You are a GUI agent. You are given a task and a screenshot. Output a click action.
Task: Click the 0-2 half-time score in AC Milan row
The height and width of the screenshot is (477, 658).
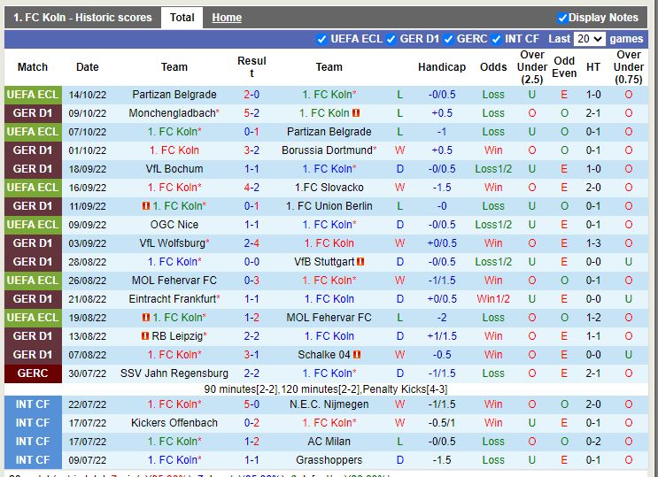[593, 442]
